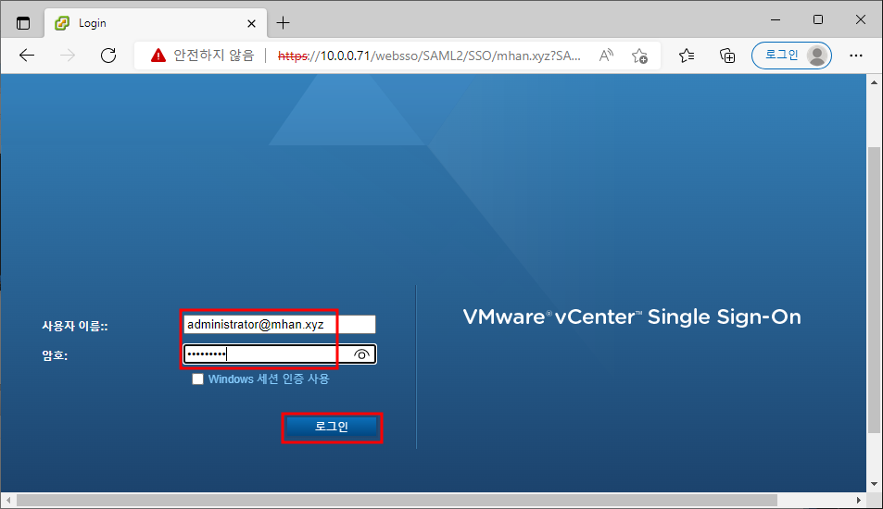Select the Login browser tab

click(x=155, y=23)
